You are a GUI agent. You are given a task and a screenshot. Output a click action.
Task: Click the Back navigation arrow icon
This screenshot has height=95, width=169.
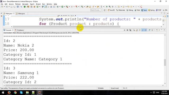tap(132, 7)
